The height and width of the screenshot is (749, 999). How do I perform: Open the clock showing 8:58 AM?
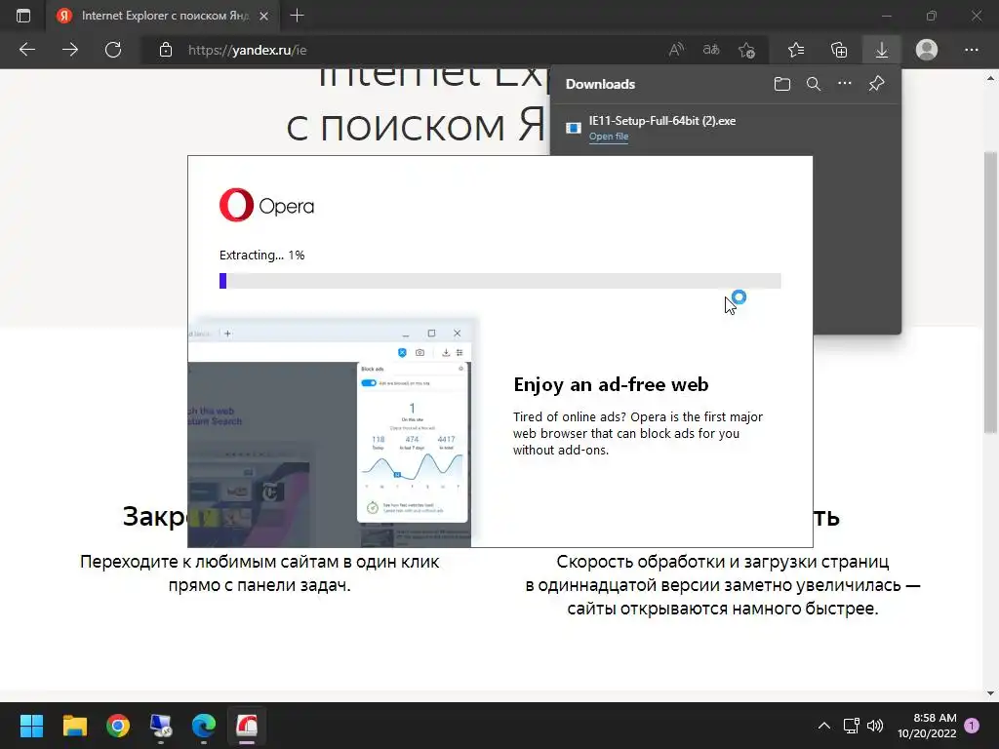pos(927,726)
